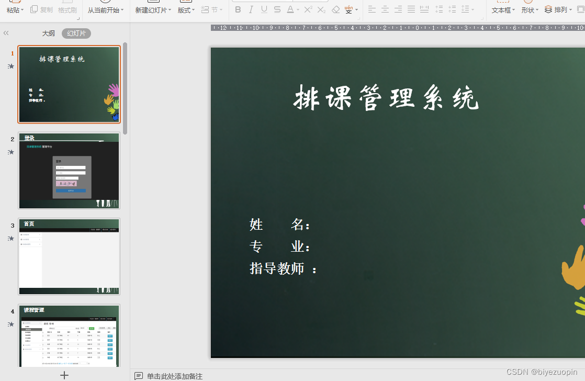The width and height of the screenshot is (585, 381).
Task: Apply subscript X₂ formatting
Action: click(322, 10)
